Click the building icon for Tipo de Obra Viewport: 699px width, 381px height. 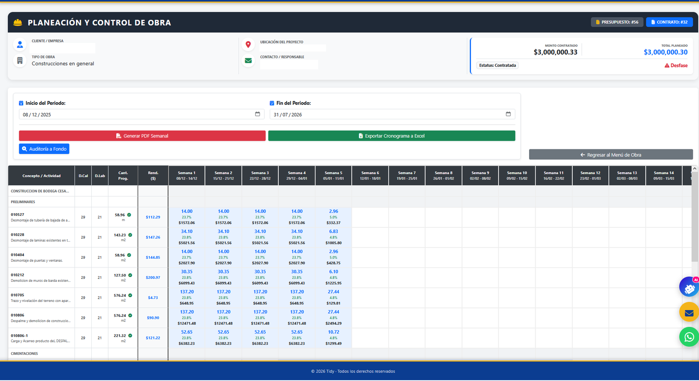tap(20, 61)
